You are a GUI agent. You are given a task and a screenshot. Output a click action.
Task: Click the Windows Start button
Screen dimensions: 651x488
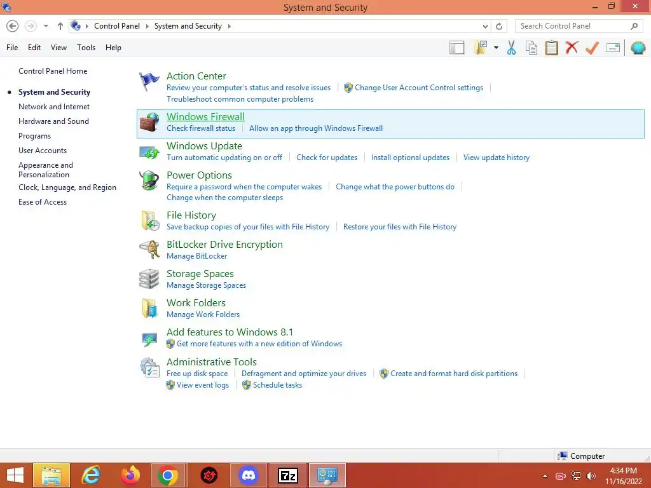click(15, 475)
